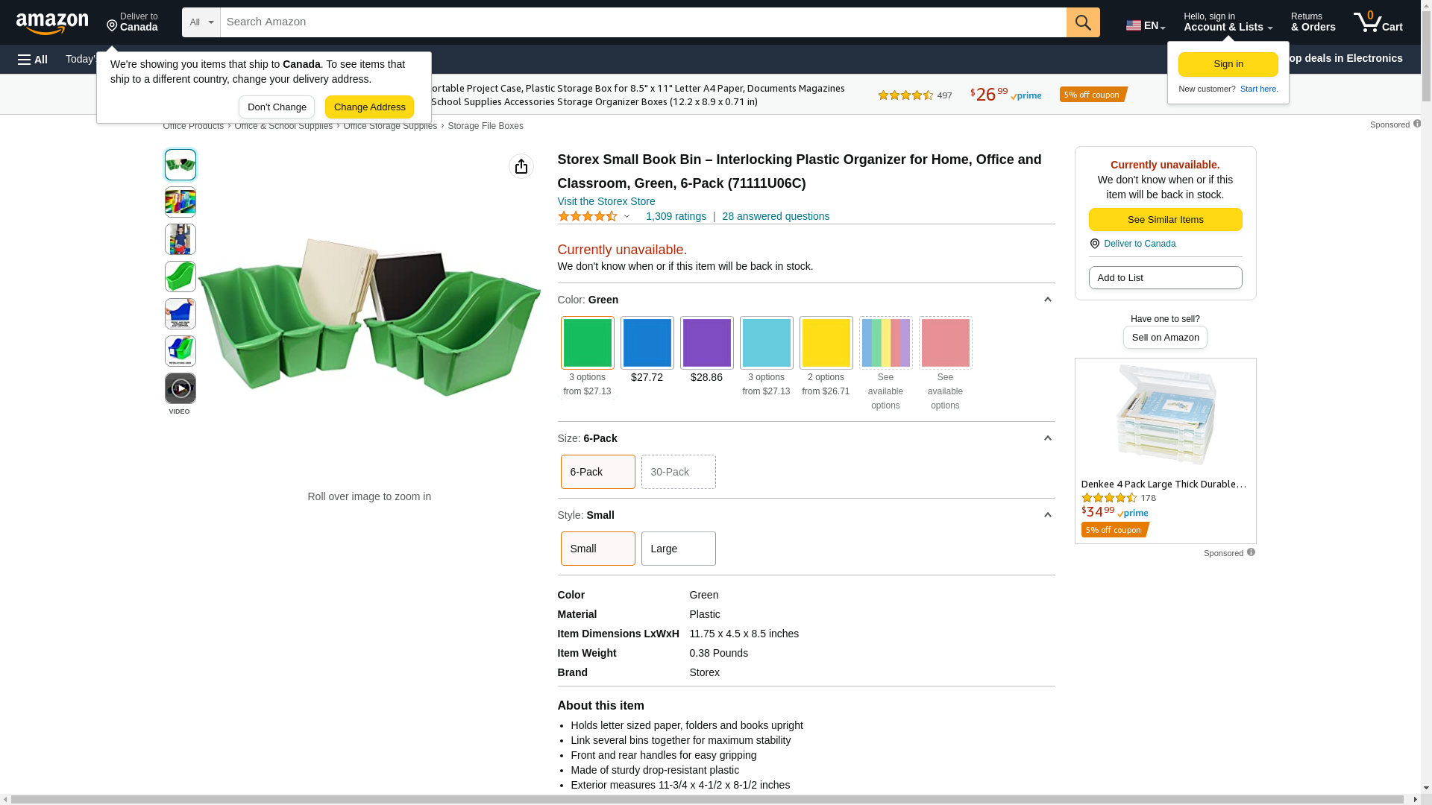Select the purple color swatch

pos(707,343)
